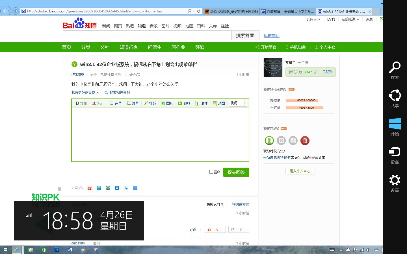Click 进入个人中心 button
This screenshot has height=254, width=407.
click(x=300, y=171)
